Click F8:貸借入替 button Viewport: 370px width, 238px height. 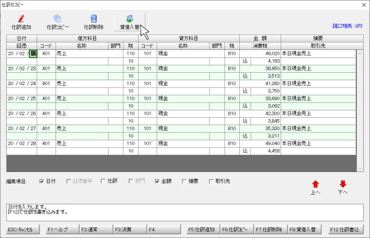coord(305,229)
